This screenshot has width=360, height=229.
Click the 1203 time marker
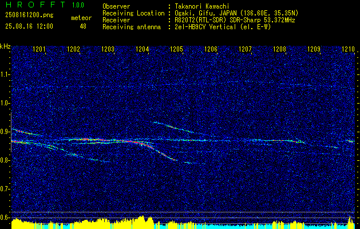point(108,49)
